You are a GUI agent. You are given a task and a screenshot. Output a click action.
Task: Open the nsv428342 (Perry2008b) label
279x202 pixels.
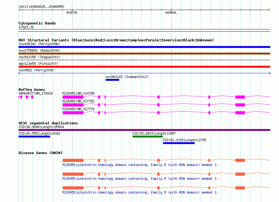coord(39,44)
